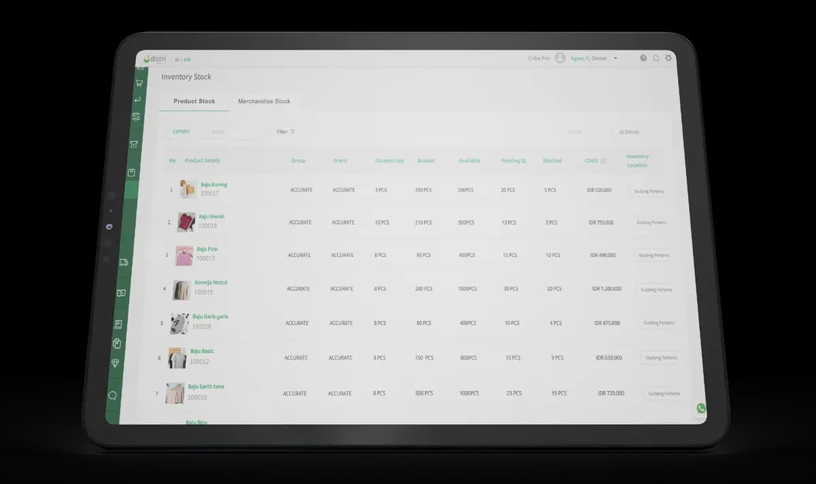Screen dimensions: 816x484
Task: Open the payment money sidebar icon
Action: pyautogui.click(x=121, y=293)
